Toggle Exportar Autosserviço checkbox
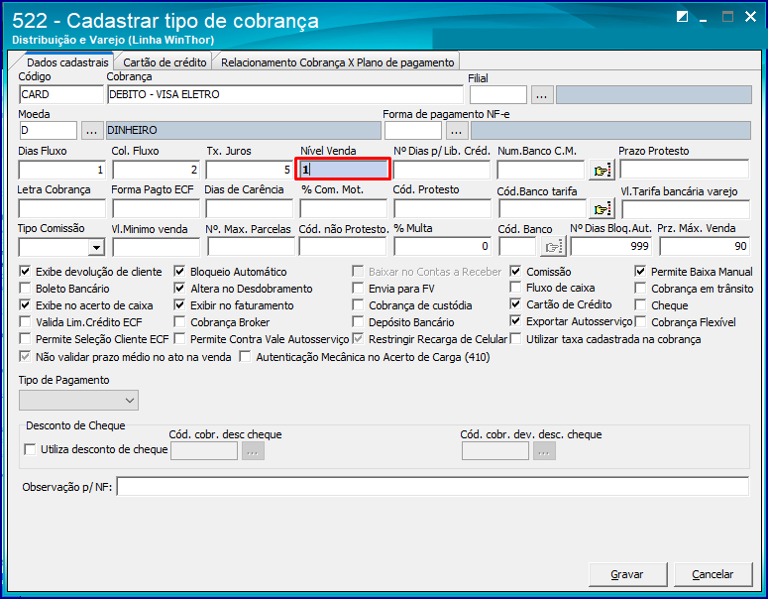The height and width of the screenshot is (599, 768). pos(515,321)
